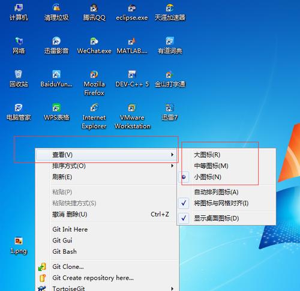Image resolution: width=300 pixels, height=291 pixels.
Task: Click the 排序方式(O) menu entry text
Action: point(69,166)
